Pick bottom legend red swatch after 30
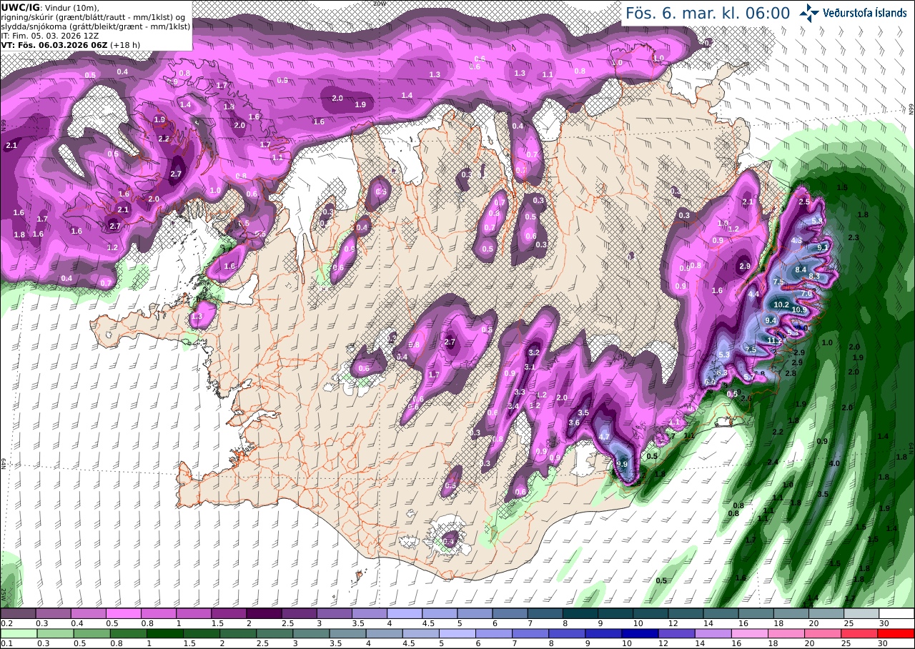Screen dimensions: 915x649 click(x=896, y=633)
